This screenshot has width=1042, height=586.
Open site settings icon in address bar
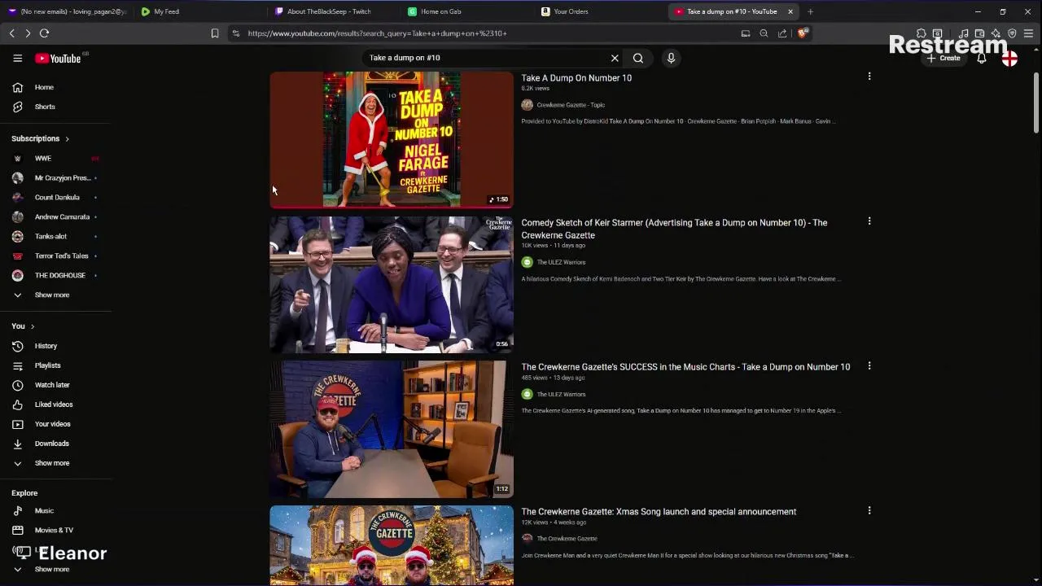[235, 33]
